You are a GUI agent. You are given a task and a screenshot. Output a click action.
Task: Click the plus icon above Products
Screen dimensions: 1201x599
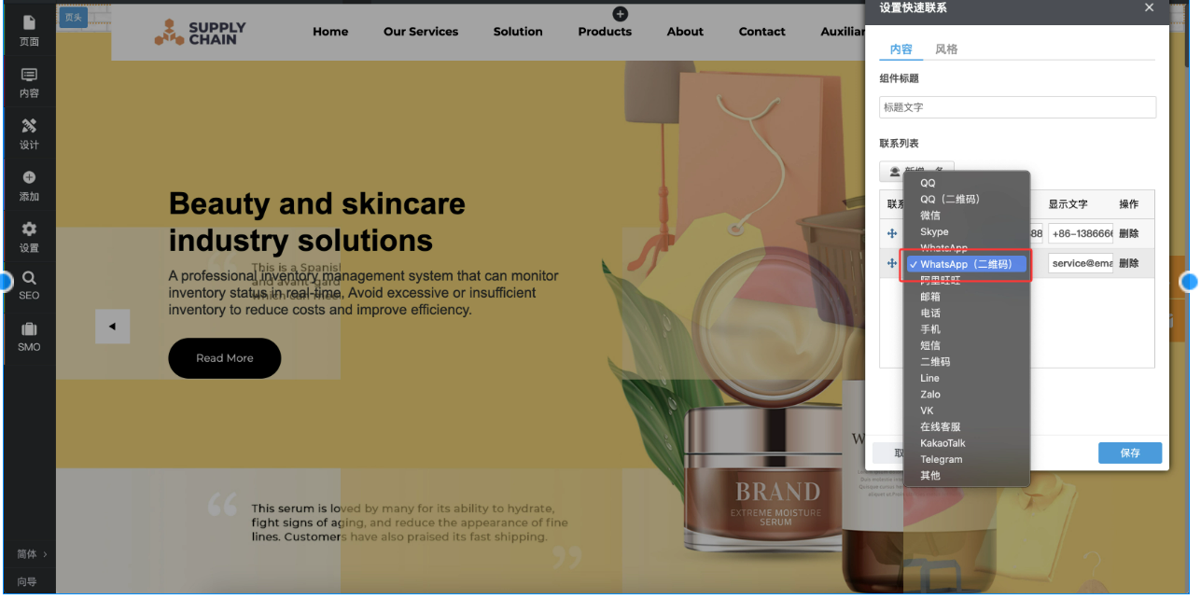pyautogui.click(x=621, y=13)
